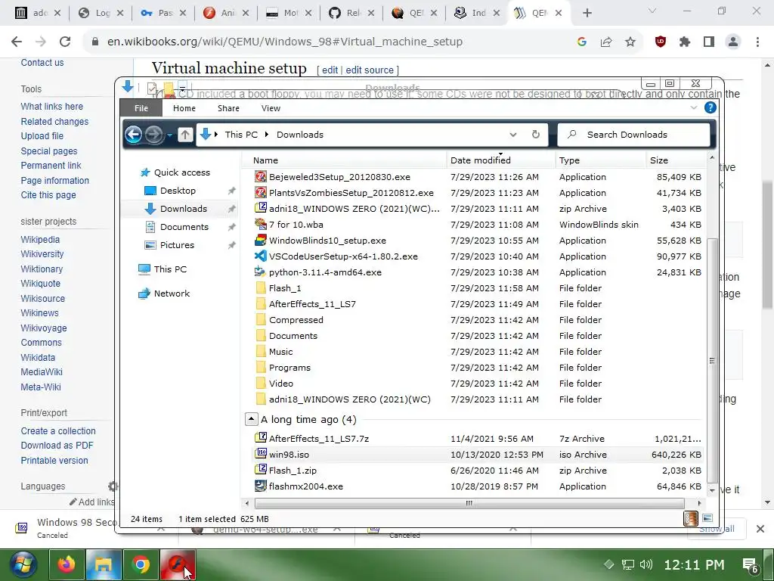Viewport: 774px width, 581px height.
Task: Open the 'Printable version' link
Action: [54, 461]
